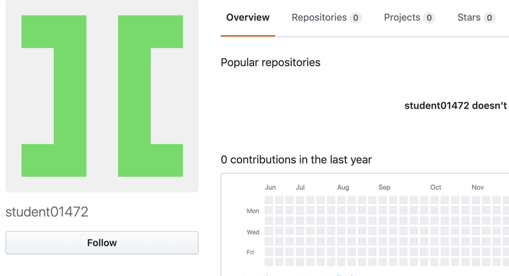Image resolution: width=509 pixels, height=276 pixels.
Task: Click the Stars count badge showing 0
Action: [x=490, y=18]
